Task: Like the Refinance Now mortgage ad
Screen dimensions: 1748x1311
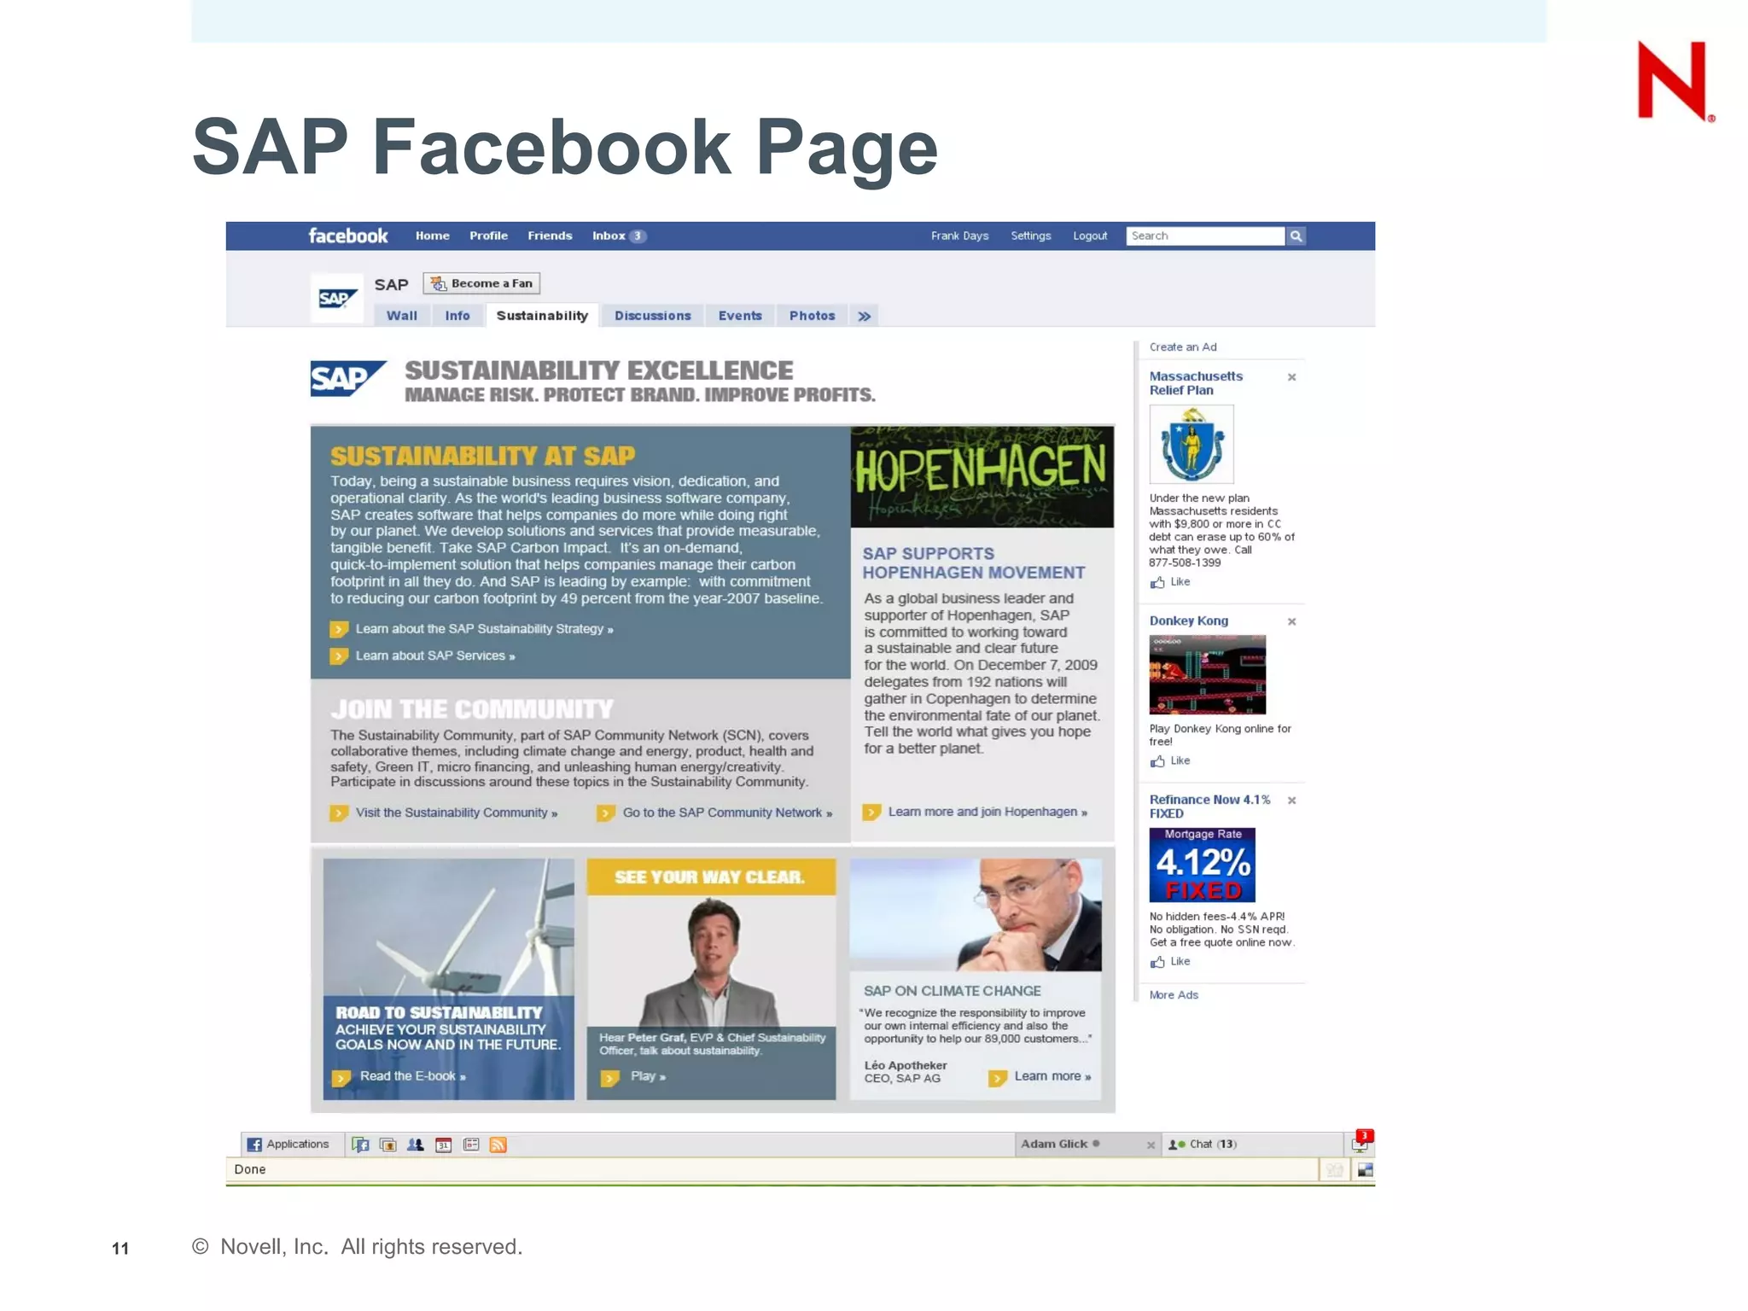Action: 1170,962
